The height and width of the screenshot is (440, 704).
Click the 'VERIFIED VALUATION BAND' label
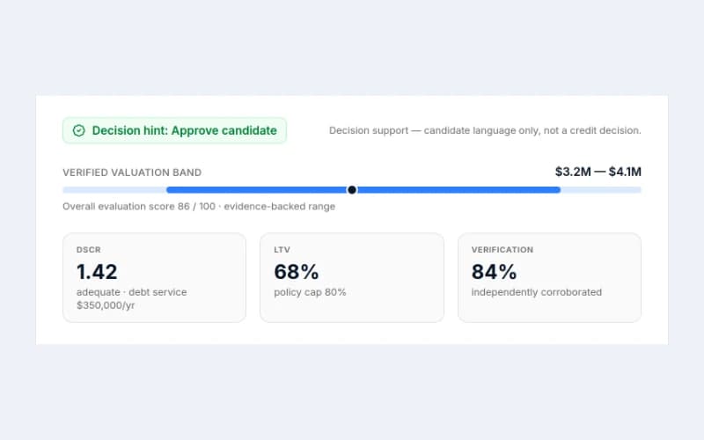click(132, 172)
